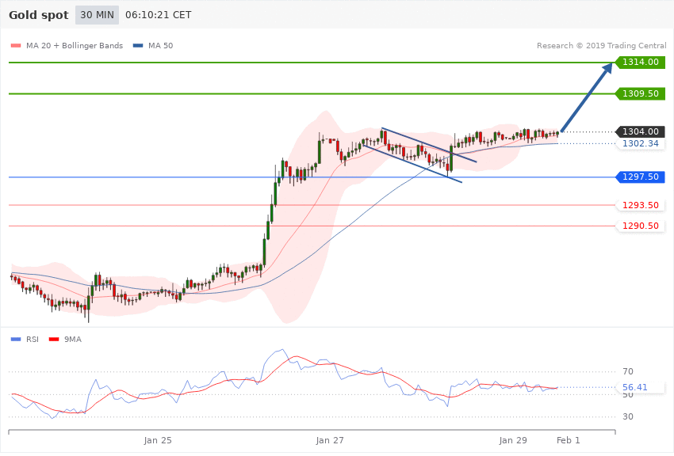Click the 1302.34 MA 50 value label
The width and height of the screenshot is (674, 456).
click(641, 144)
